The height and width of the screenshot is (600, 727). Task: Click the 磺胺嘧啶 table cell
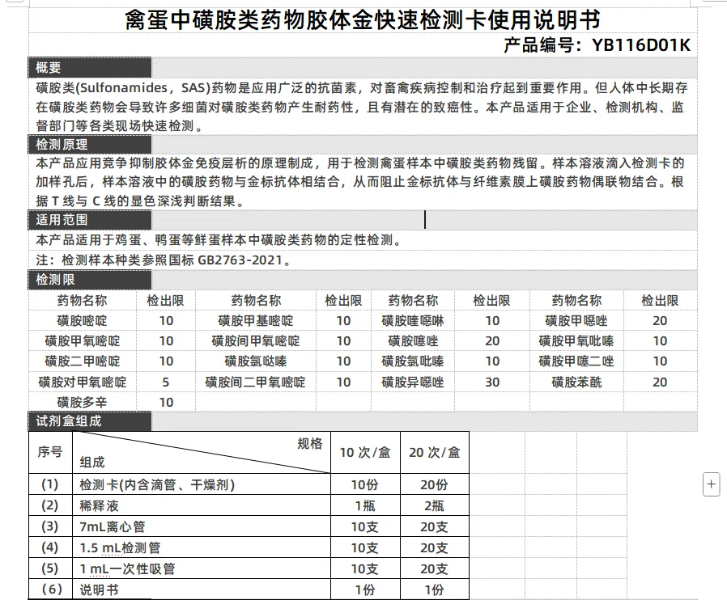click(82, 320)
